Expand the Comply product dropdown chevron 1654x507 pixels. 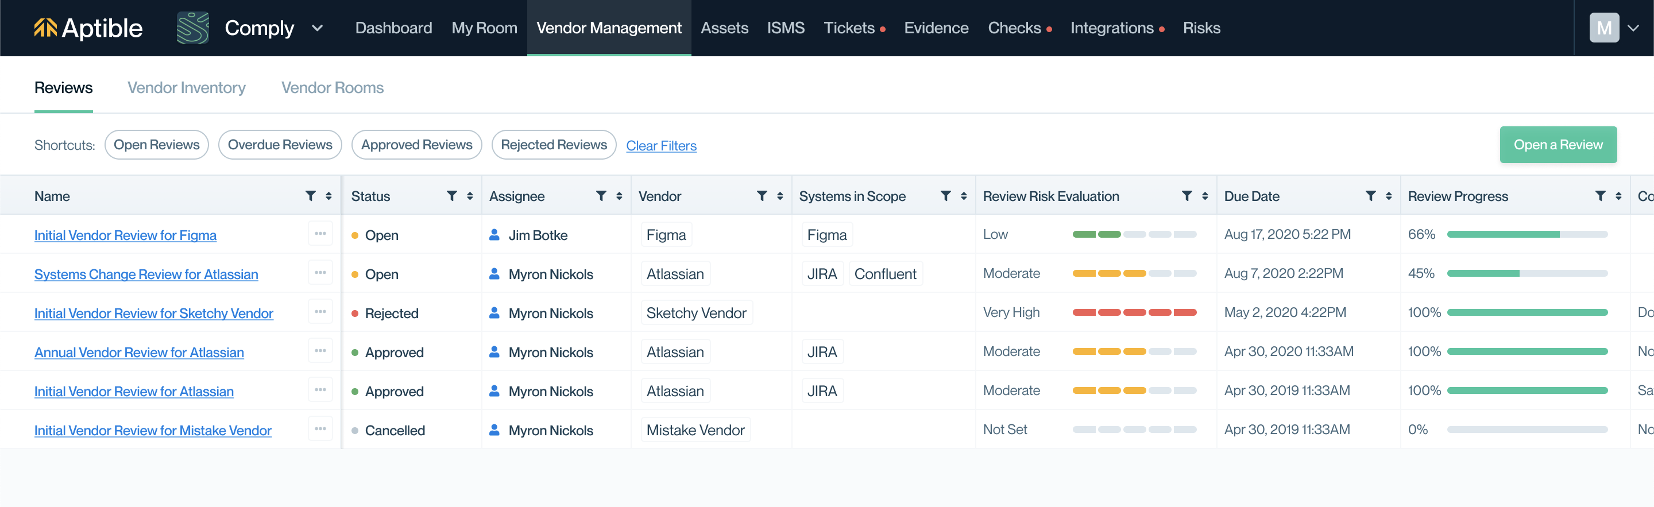317,28
